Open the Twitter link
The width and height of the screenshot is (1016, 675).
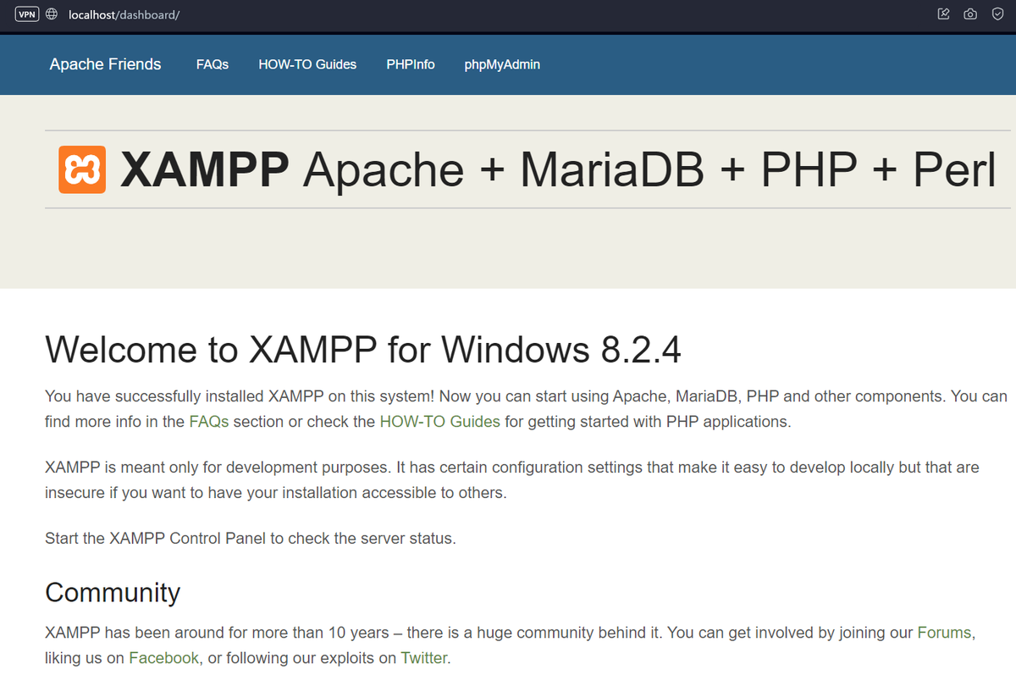pyautogui.click(x=423, y=658)
